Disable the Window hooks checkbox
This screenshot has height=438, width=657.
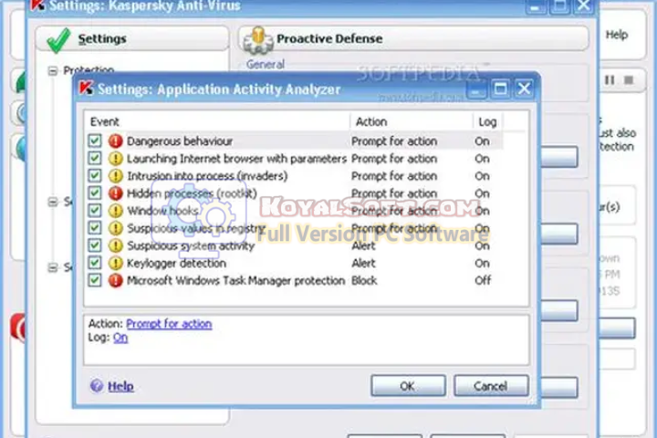(x=95, y=211)
